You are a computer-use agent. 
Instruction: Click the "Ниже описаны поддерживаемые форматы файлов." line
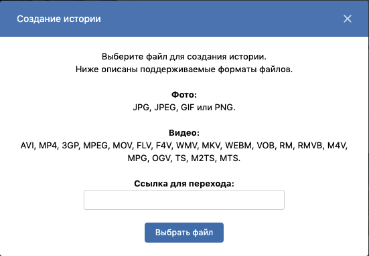[x=184, y=70]
